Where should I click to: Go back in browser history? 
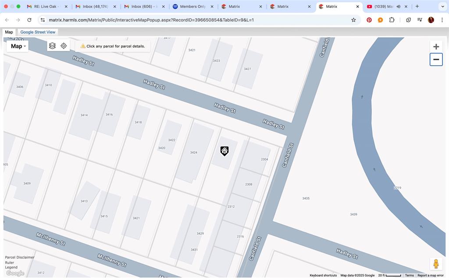click(7, 20)
